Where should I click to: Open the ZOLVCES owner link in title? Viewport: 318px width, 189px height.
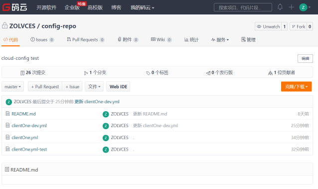22,26
